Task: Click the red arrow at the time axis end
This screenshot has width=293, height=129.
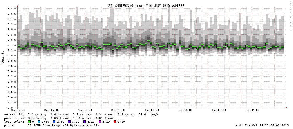Action: (x=286, y=108)
